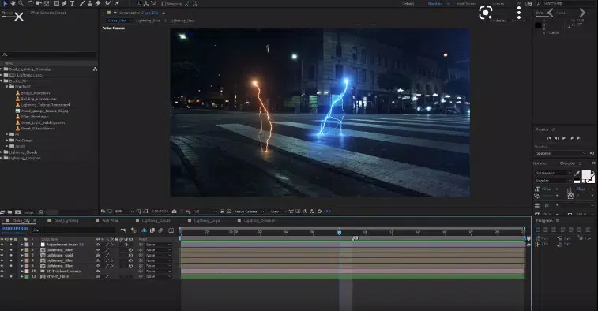Toggle visibility of the bottom green-labeled plate layer
The width and height of the screenshot is (598, 311).
pos(2,277)
